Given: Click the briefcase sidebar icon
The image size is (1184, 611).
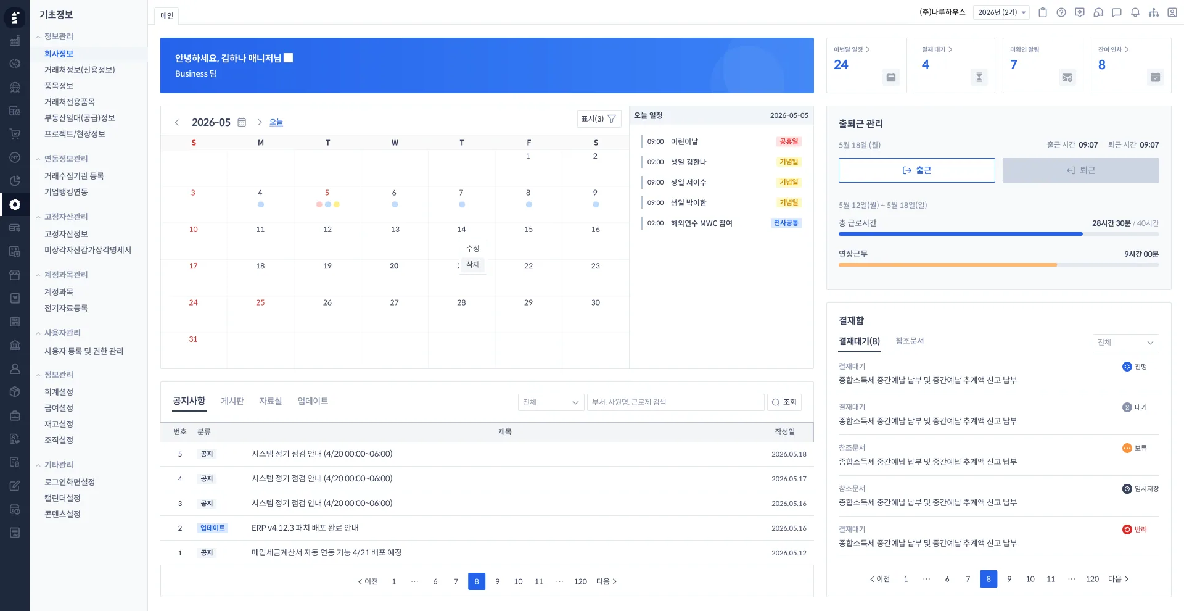Looking at the screenshot, I should point(15,415).
